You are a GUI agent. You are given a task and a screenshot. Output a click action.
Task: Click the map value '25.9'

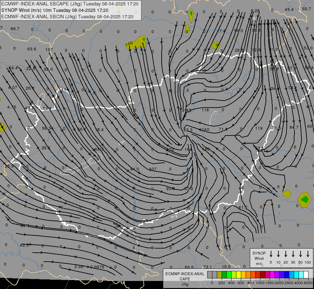pos(9,166)
